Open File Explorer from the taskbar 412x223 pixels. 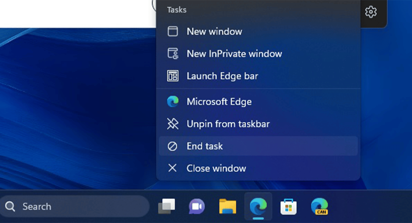[x=228, y=206]
